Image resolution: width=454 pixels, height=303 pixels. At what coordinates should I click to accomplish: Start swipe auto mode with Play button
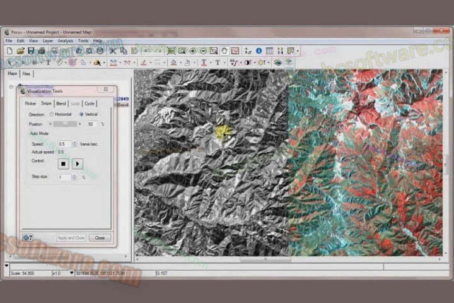[78, 164]
